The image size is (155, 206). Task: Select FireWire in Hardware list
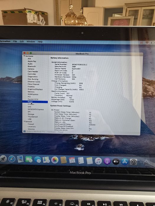pyautogui.click(x=31, y=87)
